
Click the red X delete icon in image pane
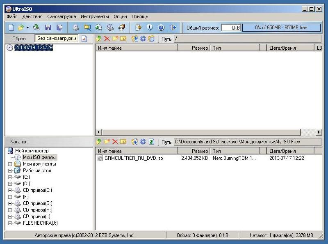point(107,39)
